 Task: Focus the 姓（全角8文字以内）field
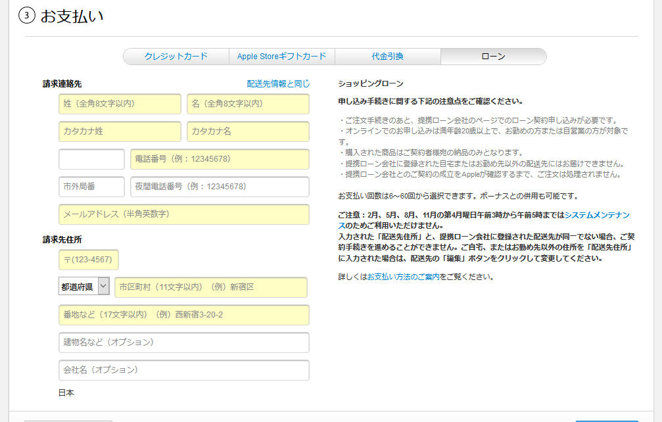tap(120, 104)
